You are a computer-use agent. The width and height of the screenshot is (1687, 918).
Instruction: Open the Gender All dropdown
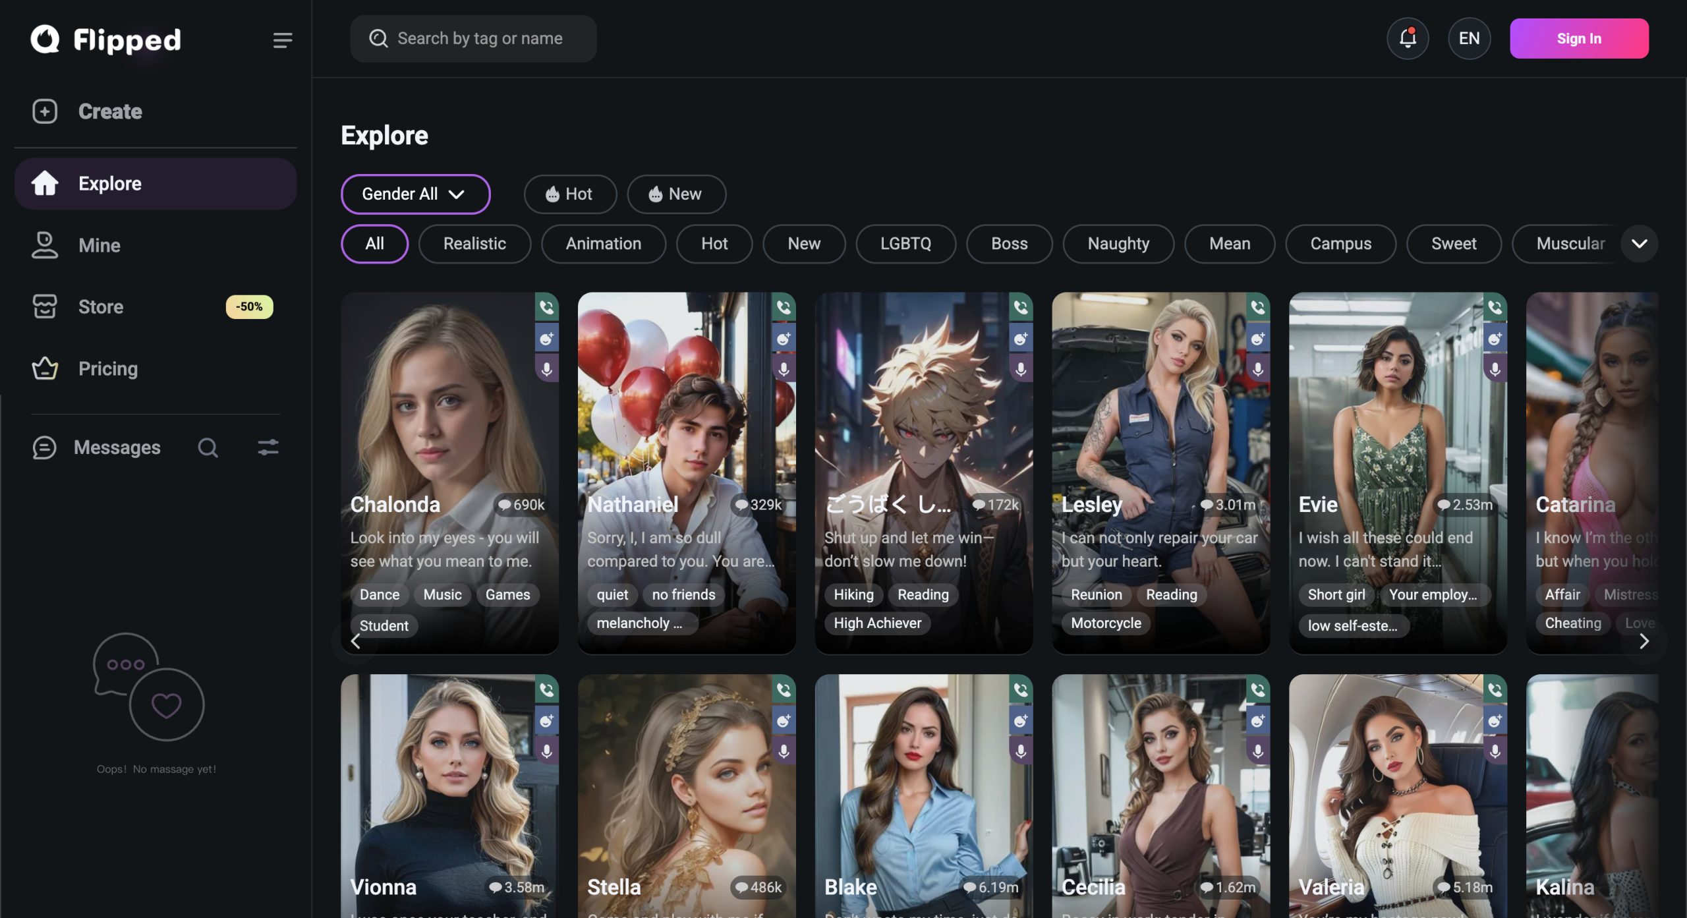pos(415,194)
